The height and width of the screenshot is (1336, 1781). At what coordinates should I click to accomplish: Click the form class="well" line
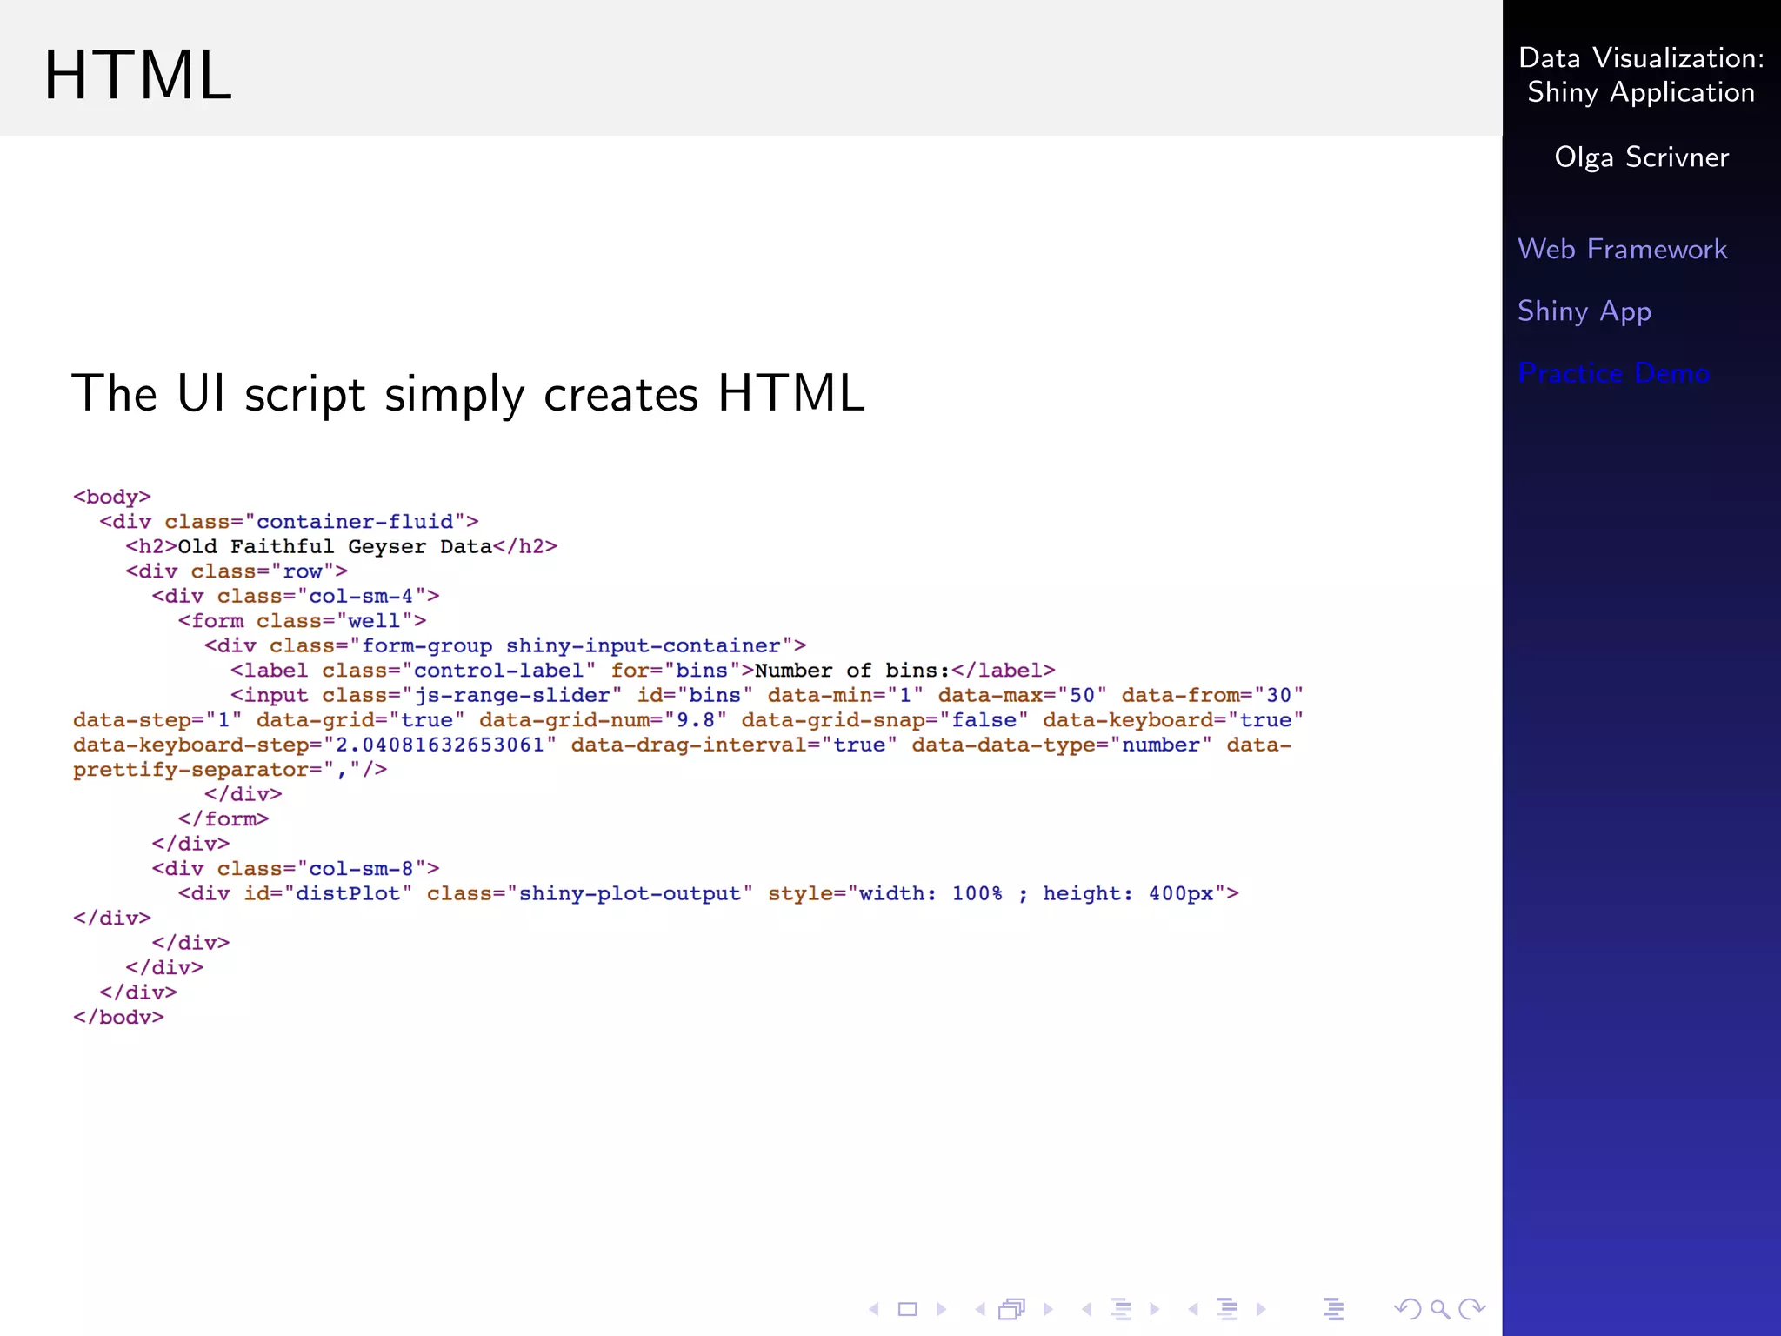[x=302, y=621]
